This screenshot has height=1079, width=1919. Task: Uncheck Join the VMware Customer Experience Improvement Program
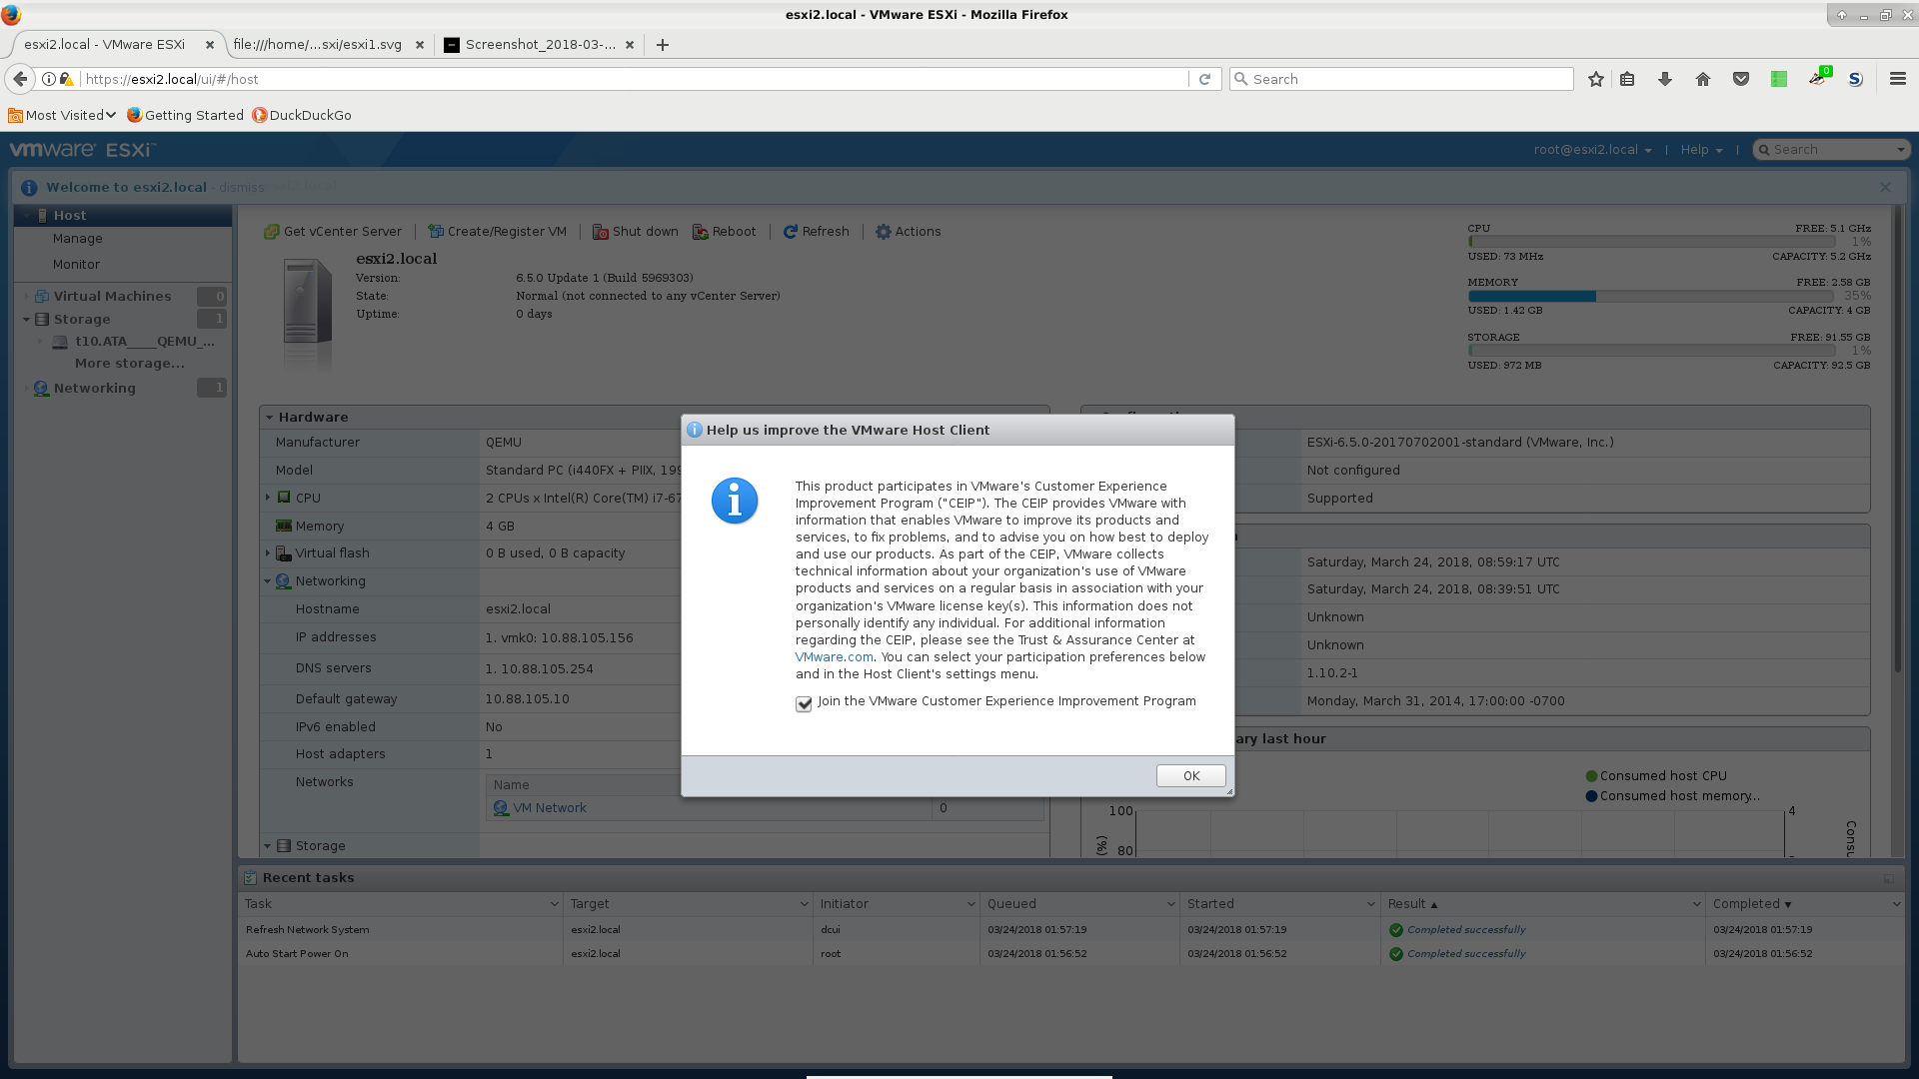804,703
